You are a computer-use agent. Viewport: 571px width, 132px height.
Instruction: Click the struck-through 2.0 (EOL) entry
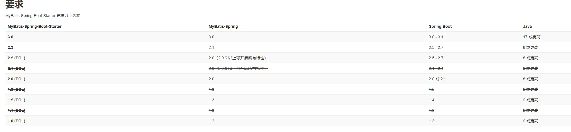coord(17,79)
